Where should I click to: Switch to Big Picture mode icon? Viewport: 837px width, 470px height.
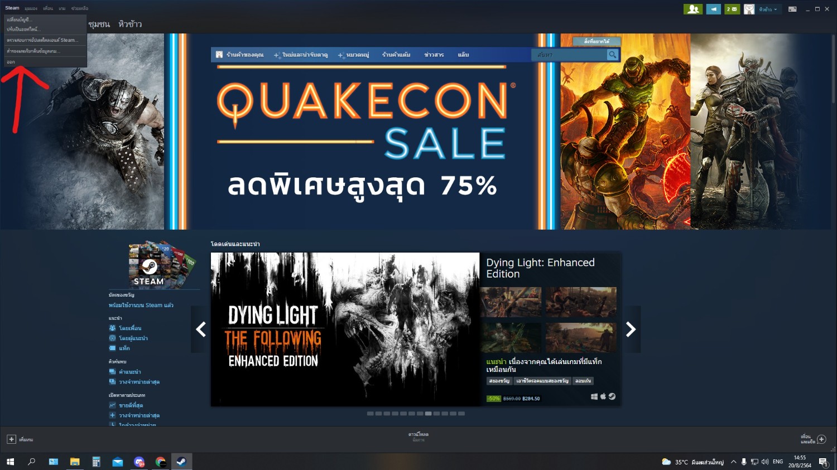[792, 9]
